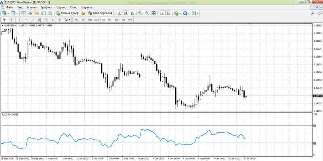Image resolution: width=323 pixels, height=161 pixels.
Task: Open the Файл menu
Action: pyautogui.click(x=10, y=7)
